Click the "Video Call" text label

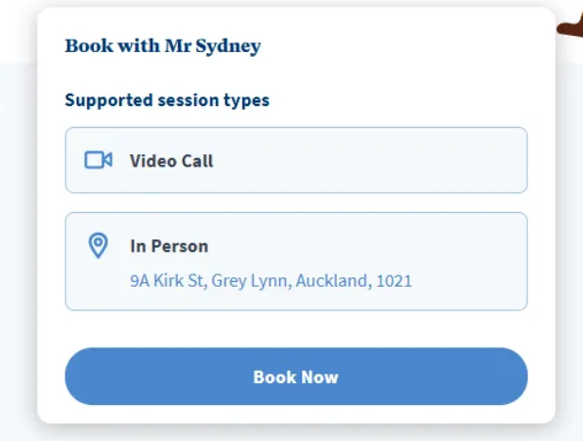point(171,161)
